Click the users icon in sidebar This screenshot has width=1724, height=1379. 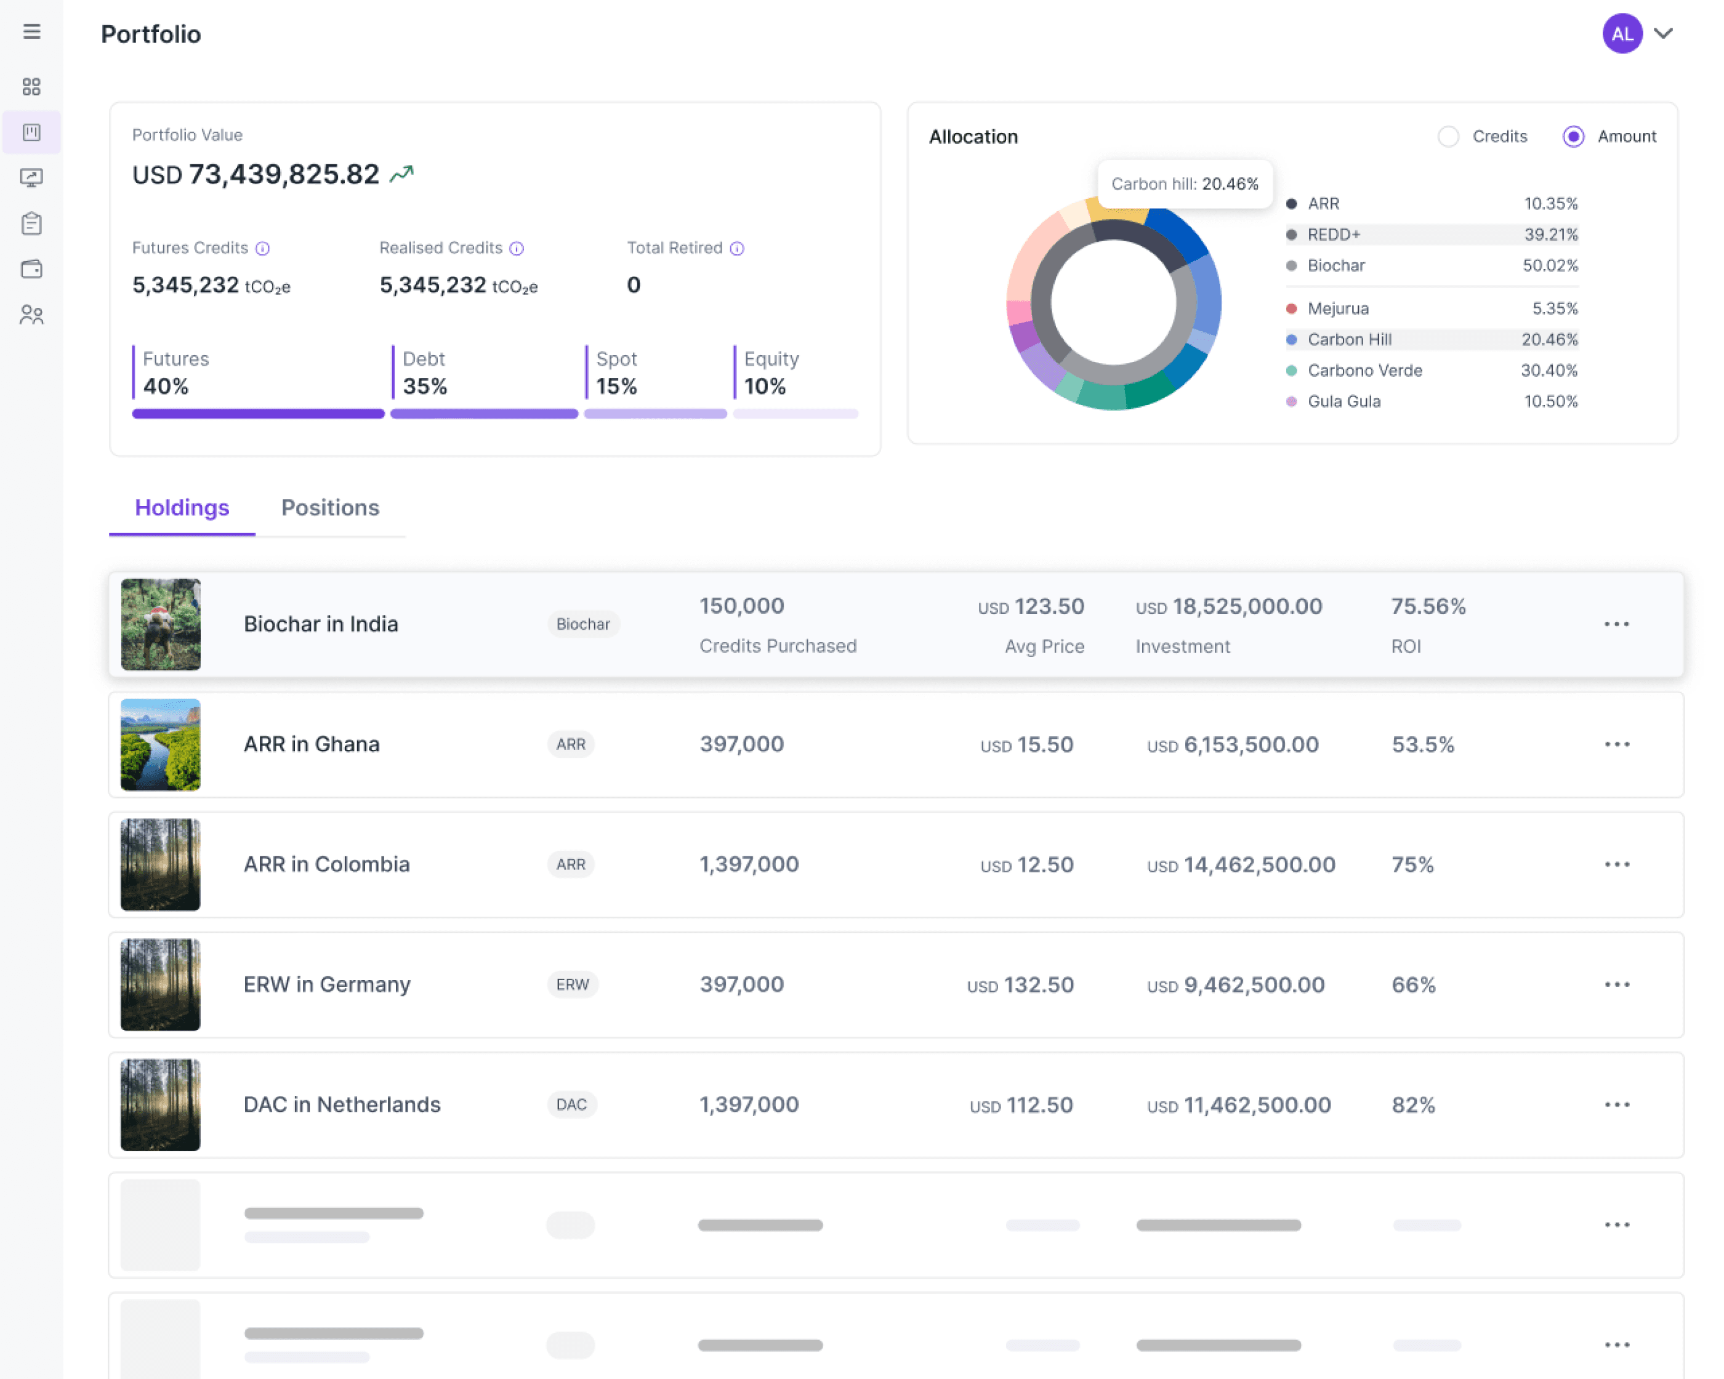[31, 315]
